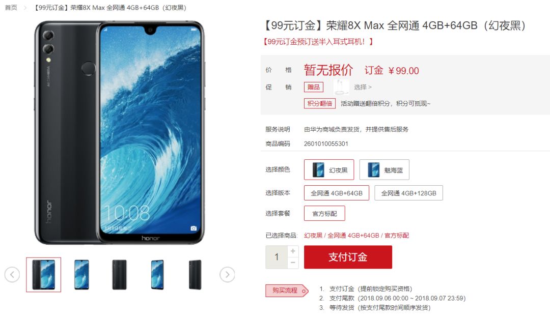The image size is (550, 318).
Task: Decrease quantity with the minus button
Action: pyautogui.click(x=293, y=263)
